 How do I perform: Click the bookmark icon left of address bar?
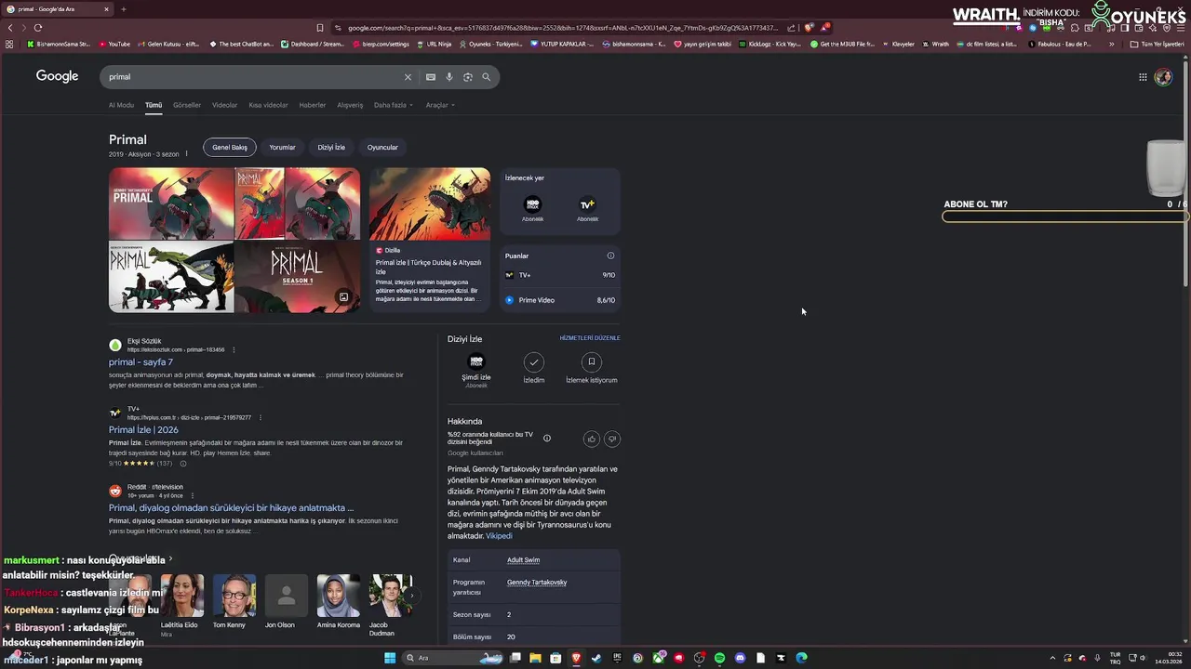coord(320,28)
